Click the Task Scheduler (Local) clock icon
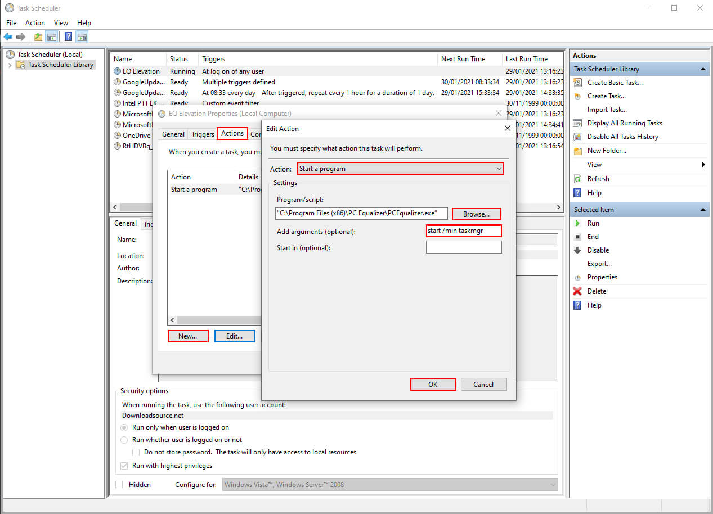This screenshot has height=514, width=713. [x=10, y=55]
